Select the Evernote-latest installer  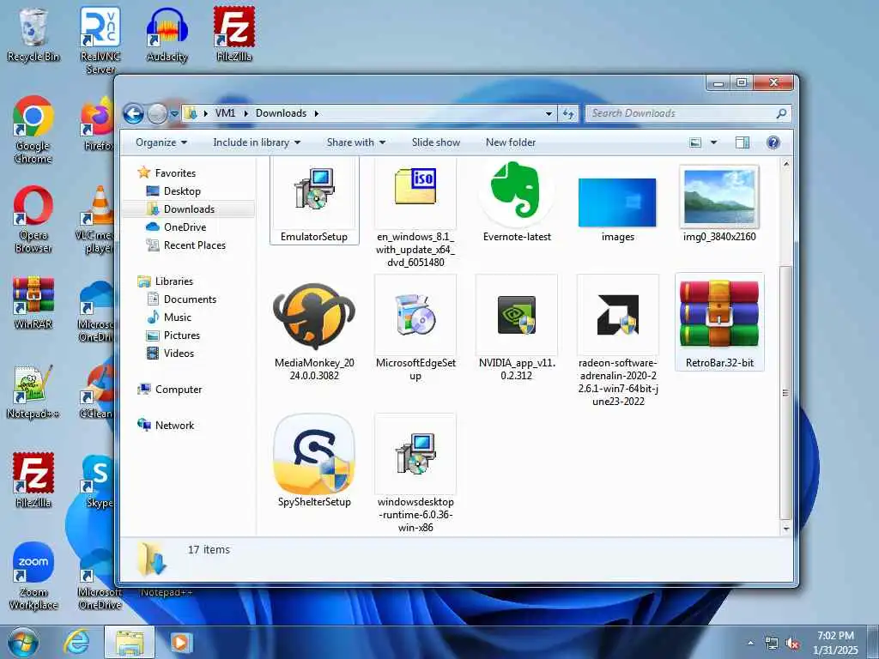tap(517, 201)
